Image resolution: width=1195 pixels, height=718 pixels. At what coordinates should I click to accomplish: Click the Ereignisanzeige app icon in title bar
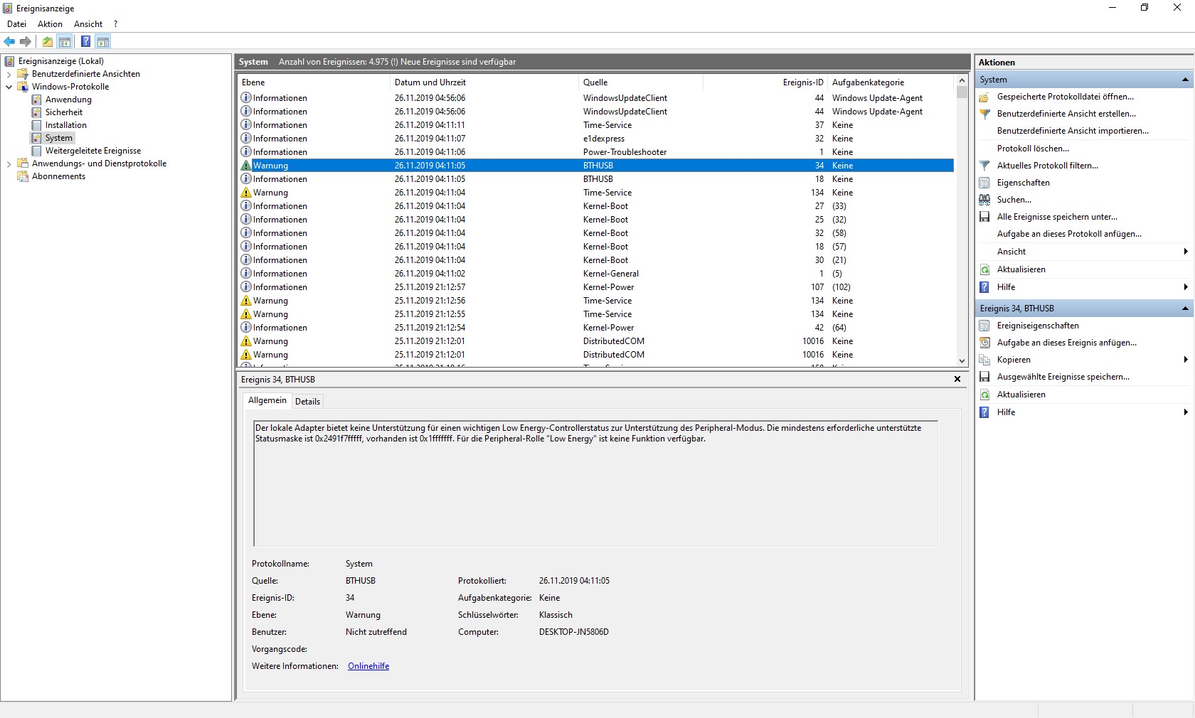pos(8,8)
